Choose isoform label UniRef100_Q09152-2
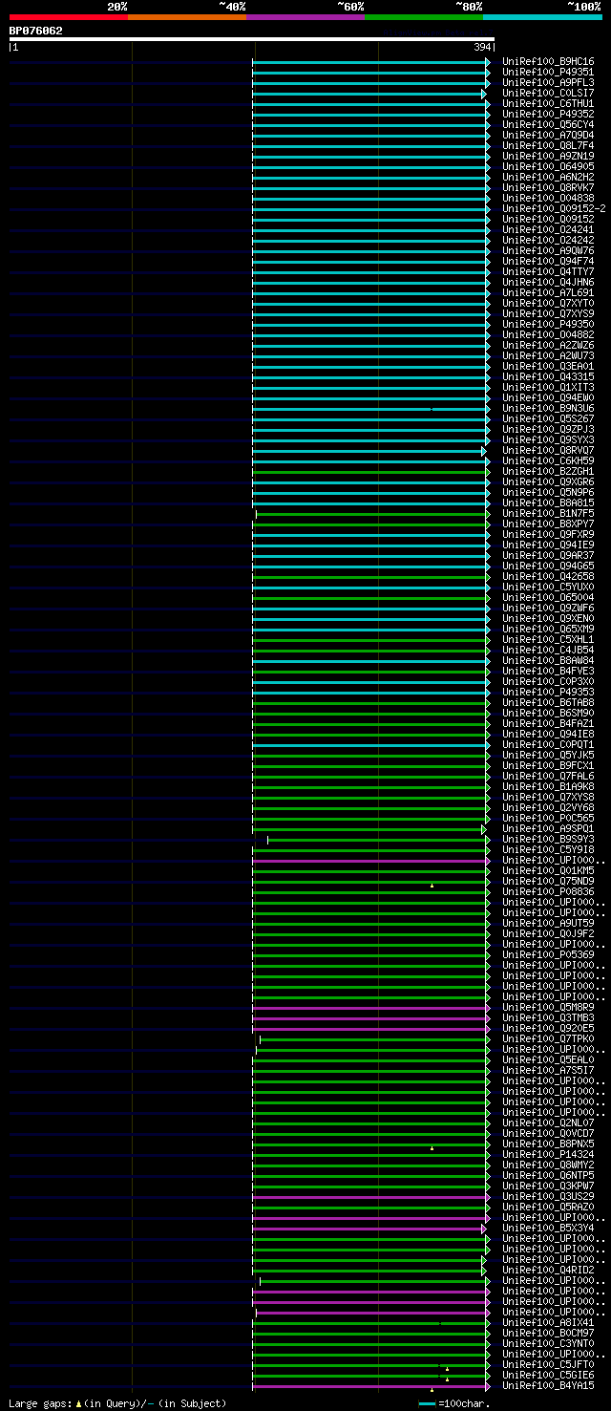The image size is (611, 1411). tap(554, 208)
